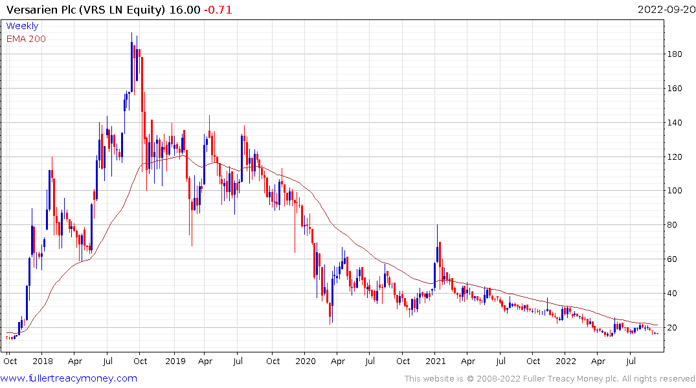This screenshot has width=696, height=388.
Task: Click the copyright notice text
Action: point(550,378)
